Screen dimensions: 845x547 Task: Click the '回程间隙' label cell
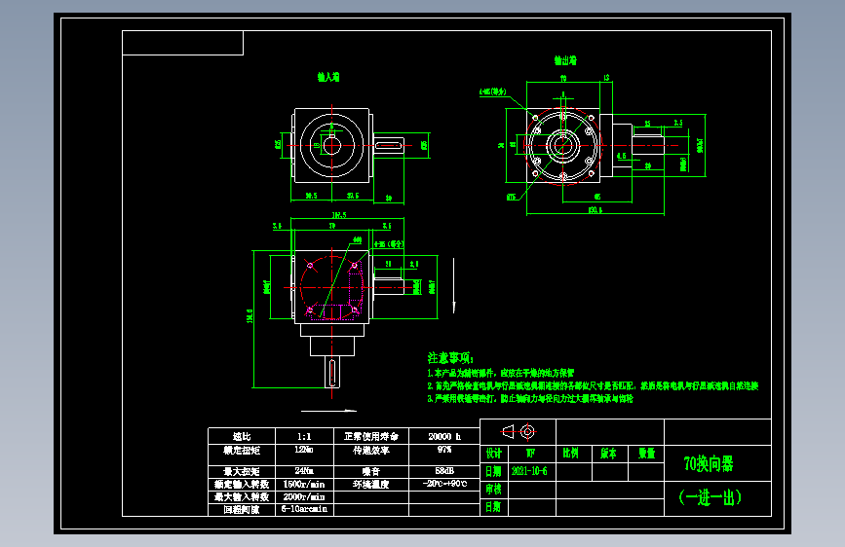[x=242, y=509]
